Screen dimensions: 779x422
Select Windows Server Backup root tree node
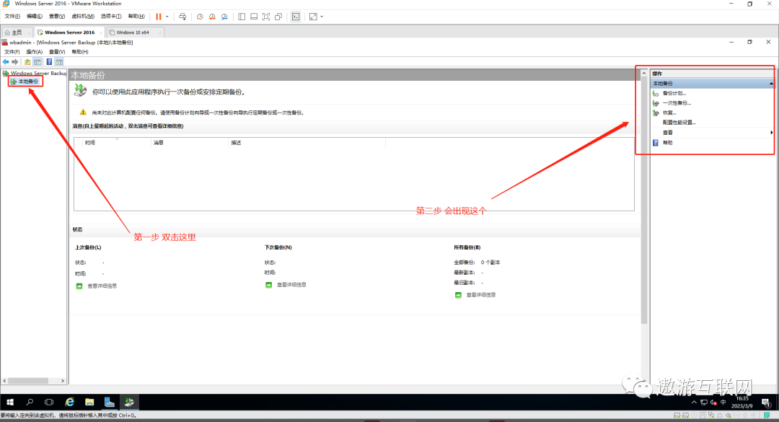pos(35,73)
